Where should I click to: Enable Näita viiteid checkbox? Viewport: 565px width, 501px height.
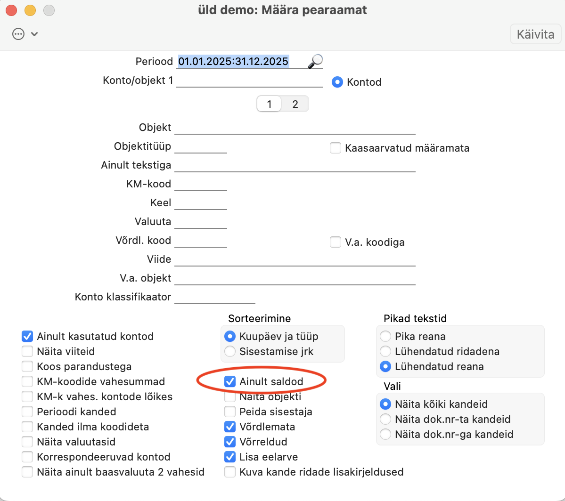(x=27, y=351)
